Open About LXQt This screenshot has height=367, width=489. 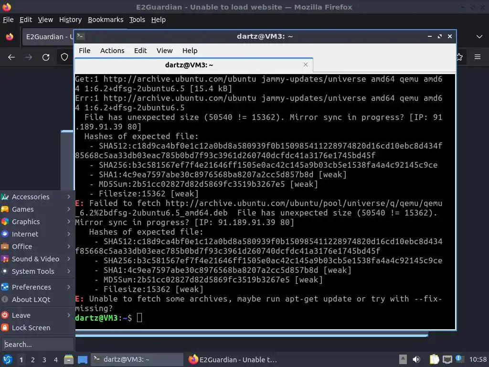click(x=37, y=300)
